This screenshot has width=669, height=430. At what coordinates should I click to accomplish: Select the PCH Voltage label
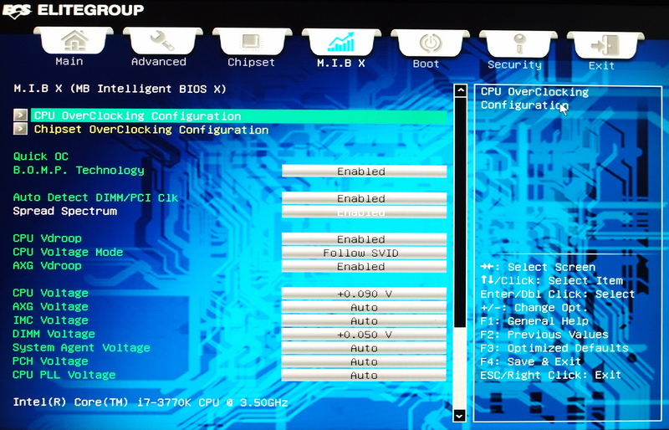point(51,361)
